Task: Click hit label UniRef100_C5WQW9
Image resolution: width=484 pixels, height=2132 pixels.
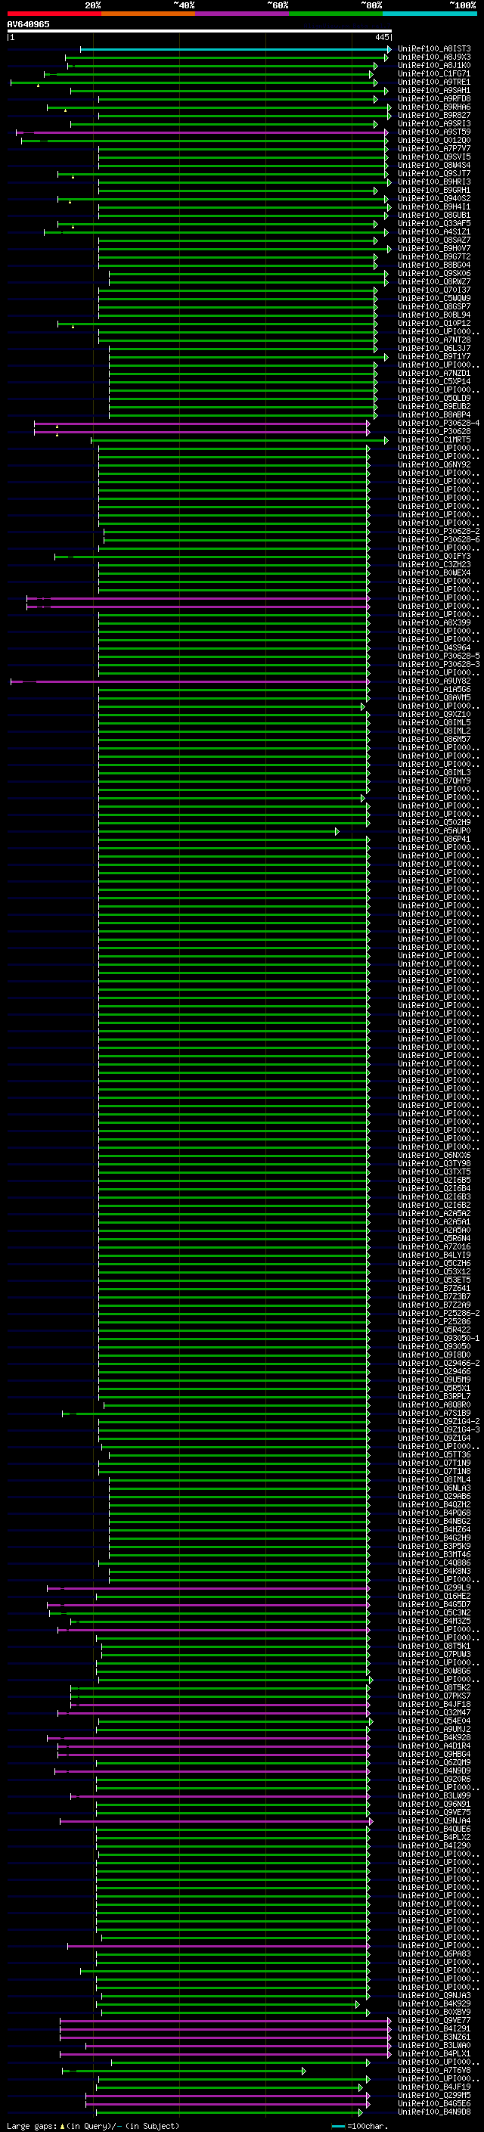Action: 434,298
